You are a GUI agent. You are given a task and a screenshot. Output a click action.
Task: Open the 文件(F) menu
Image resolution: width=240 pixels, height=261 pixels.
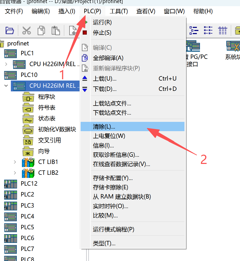tap(14, 11)
